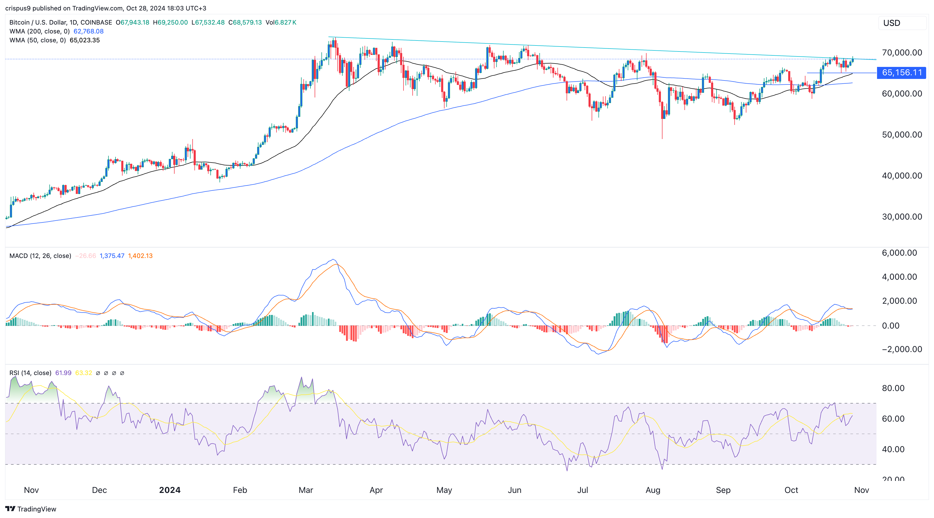Click the MACD (12, 26, close) legend
This screenshot has height=518, width=934.
[x=40, y=256]
